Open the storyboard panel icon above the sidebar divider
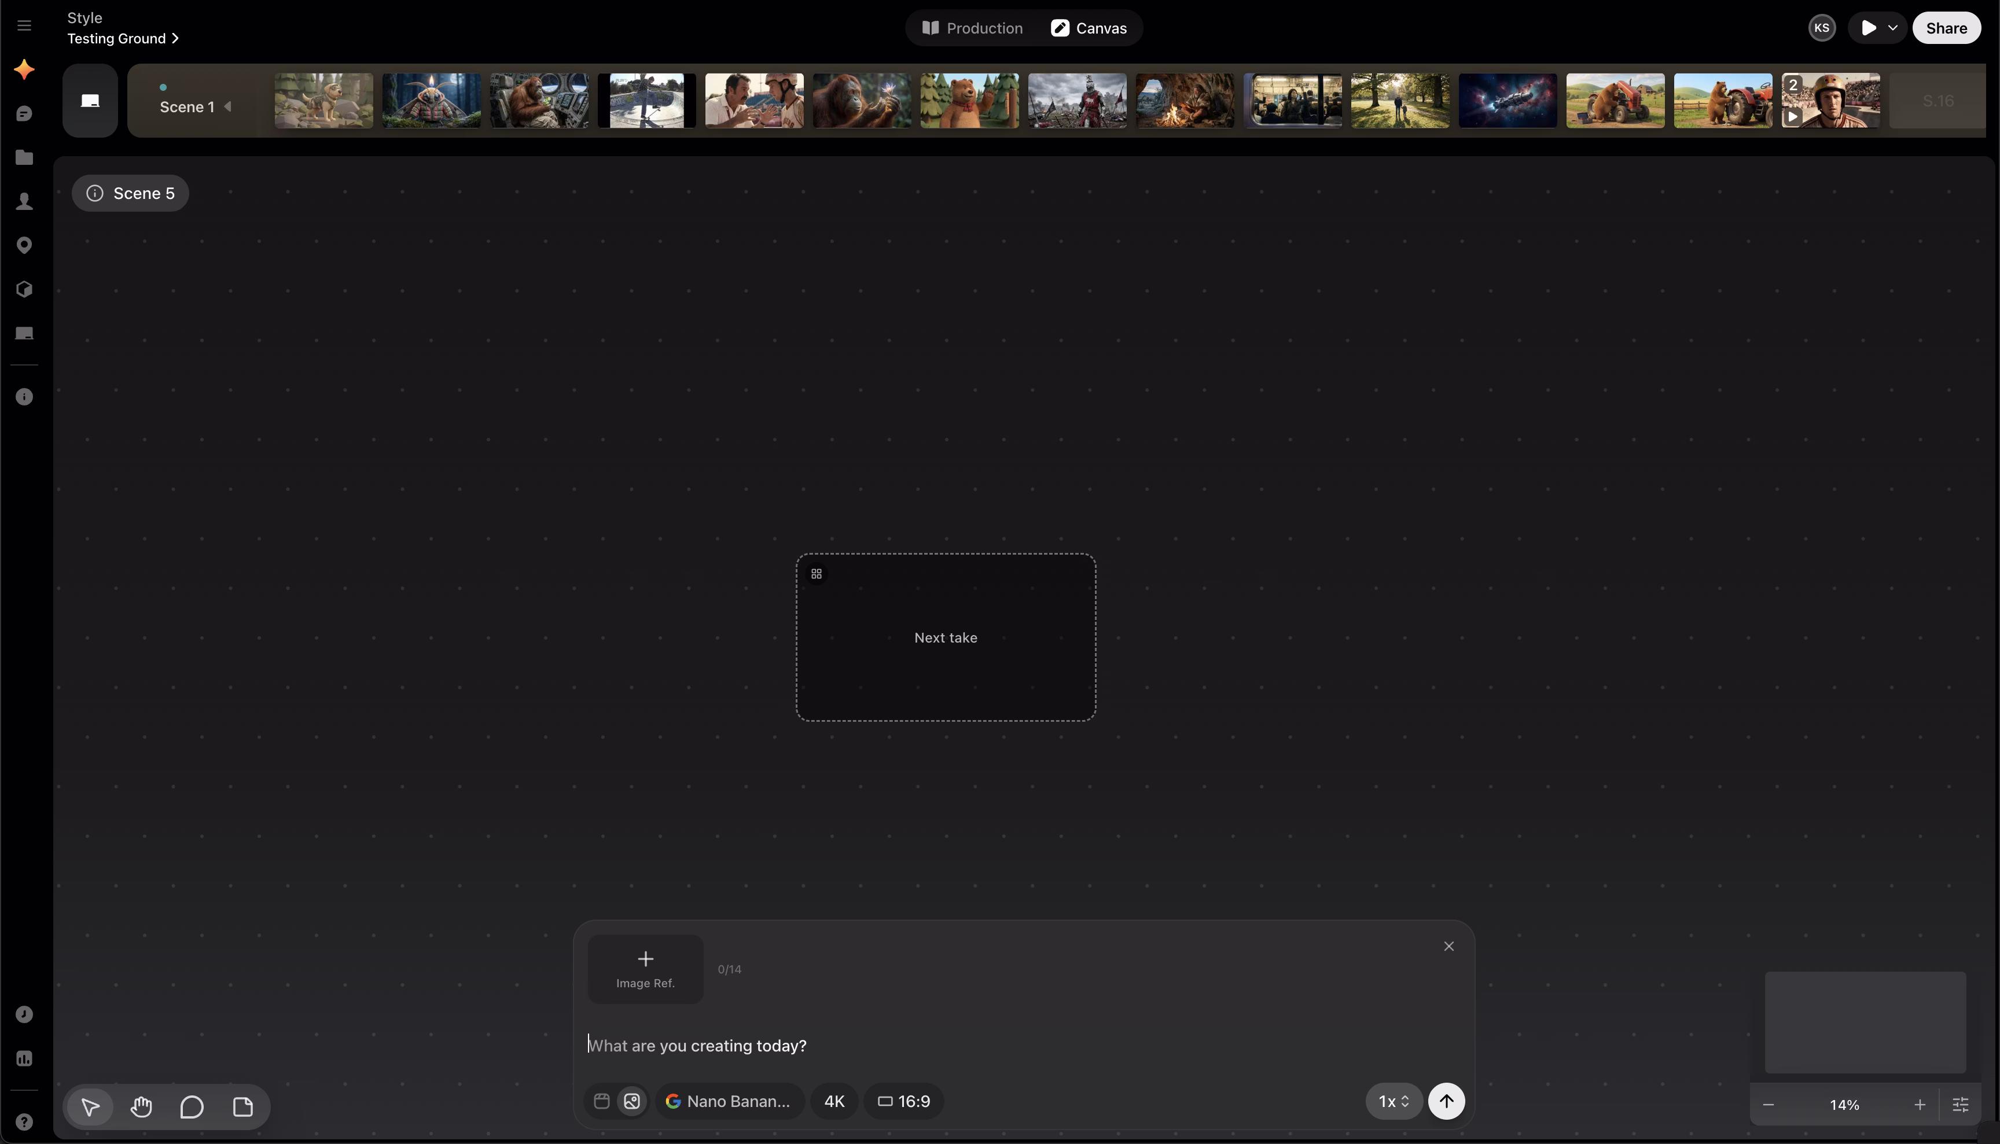This screenshot has width=2000, height=1144. click(24, 334)
